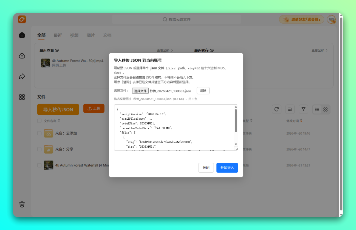Toggle the 最近查看 visibility eye icon
Viewport: 356px width, 230px height.
click(x=57, y=50)
